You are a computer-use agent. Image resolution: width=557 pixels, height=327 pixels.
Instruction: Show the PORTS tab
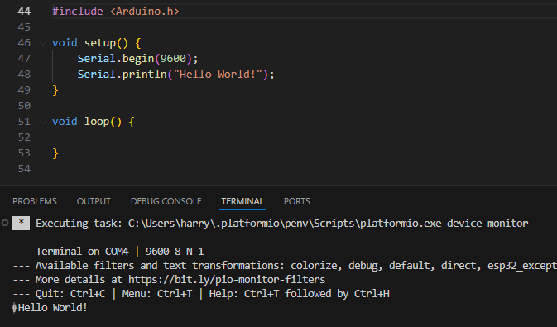[296, 201]
